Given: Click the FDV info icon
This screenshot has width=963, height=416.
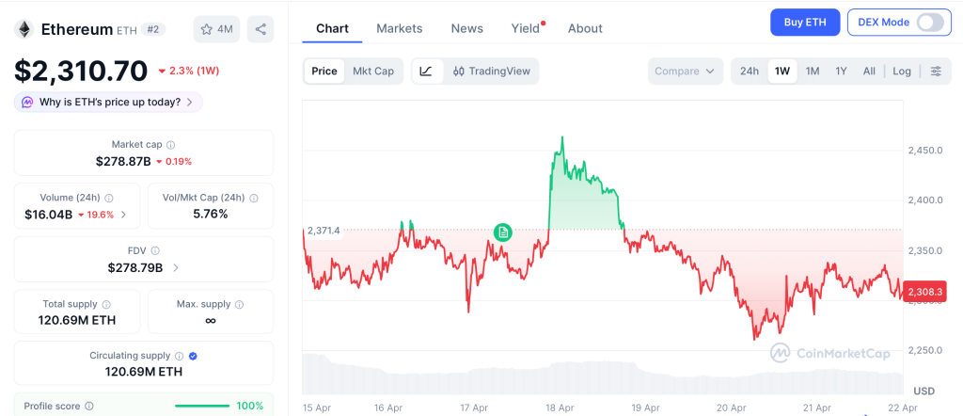Looking at the screenshot, I should (x=155, y=251).
